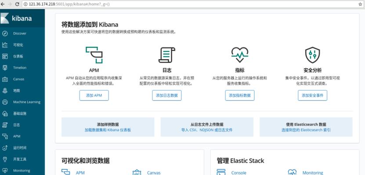Click the 使用 Elasticsearch 数据 card title
The height and width of the screenshot is (175, 365).
[306, 125]
